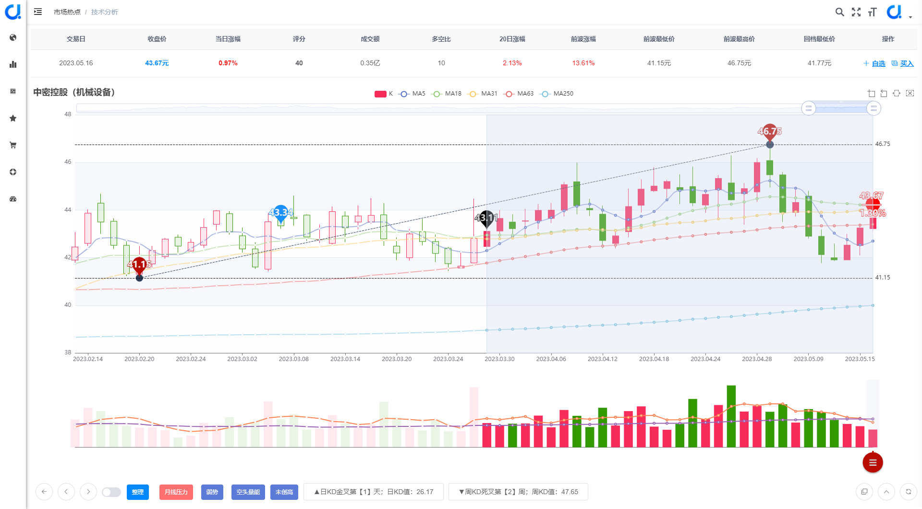922x509 pixels.
Task: Click the 46.75 high price marker
Action: tap(770, 133)
